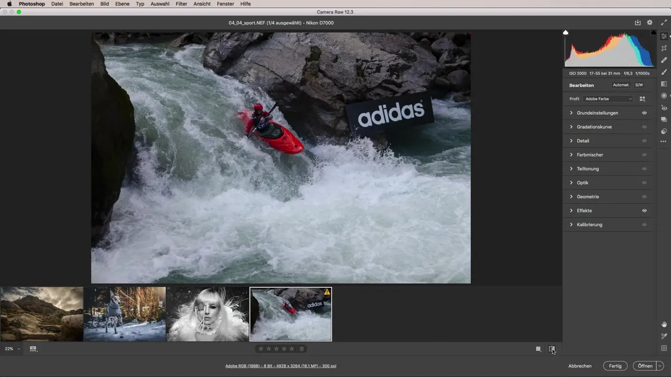Screen dimensions: 671x377
Task: Select the Graduated Filter tool
Action: [x=664, y=84]
